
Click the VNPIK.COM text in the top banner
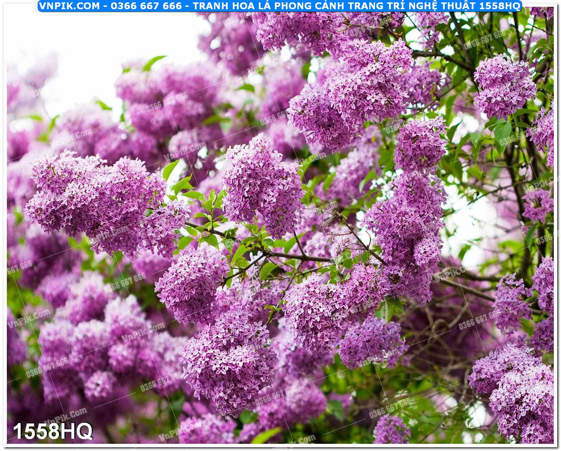69,6
